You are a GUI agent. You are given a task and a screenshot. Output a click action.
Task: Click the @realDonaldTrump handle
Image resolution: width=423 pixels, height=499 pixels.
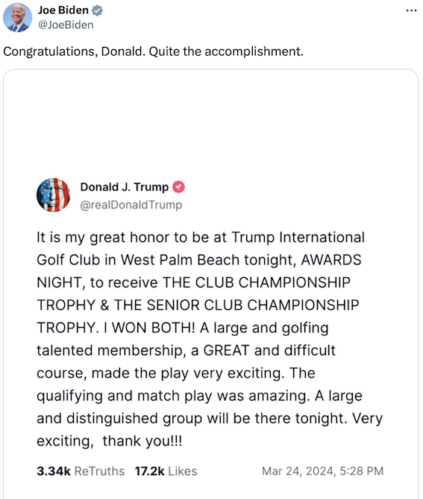point(131,205)
